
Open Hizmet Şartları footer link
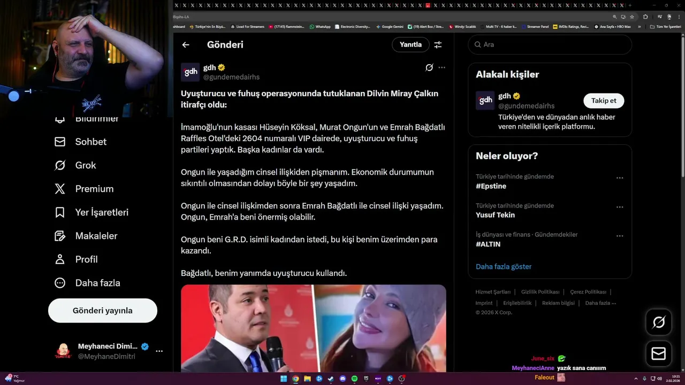click(x=493, y=292)
